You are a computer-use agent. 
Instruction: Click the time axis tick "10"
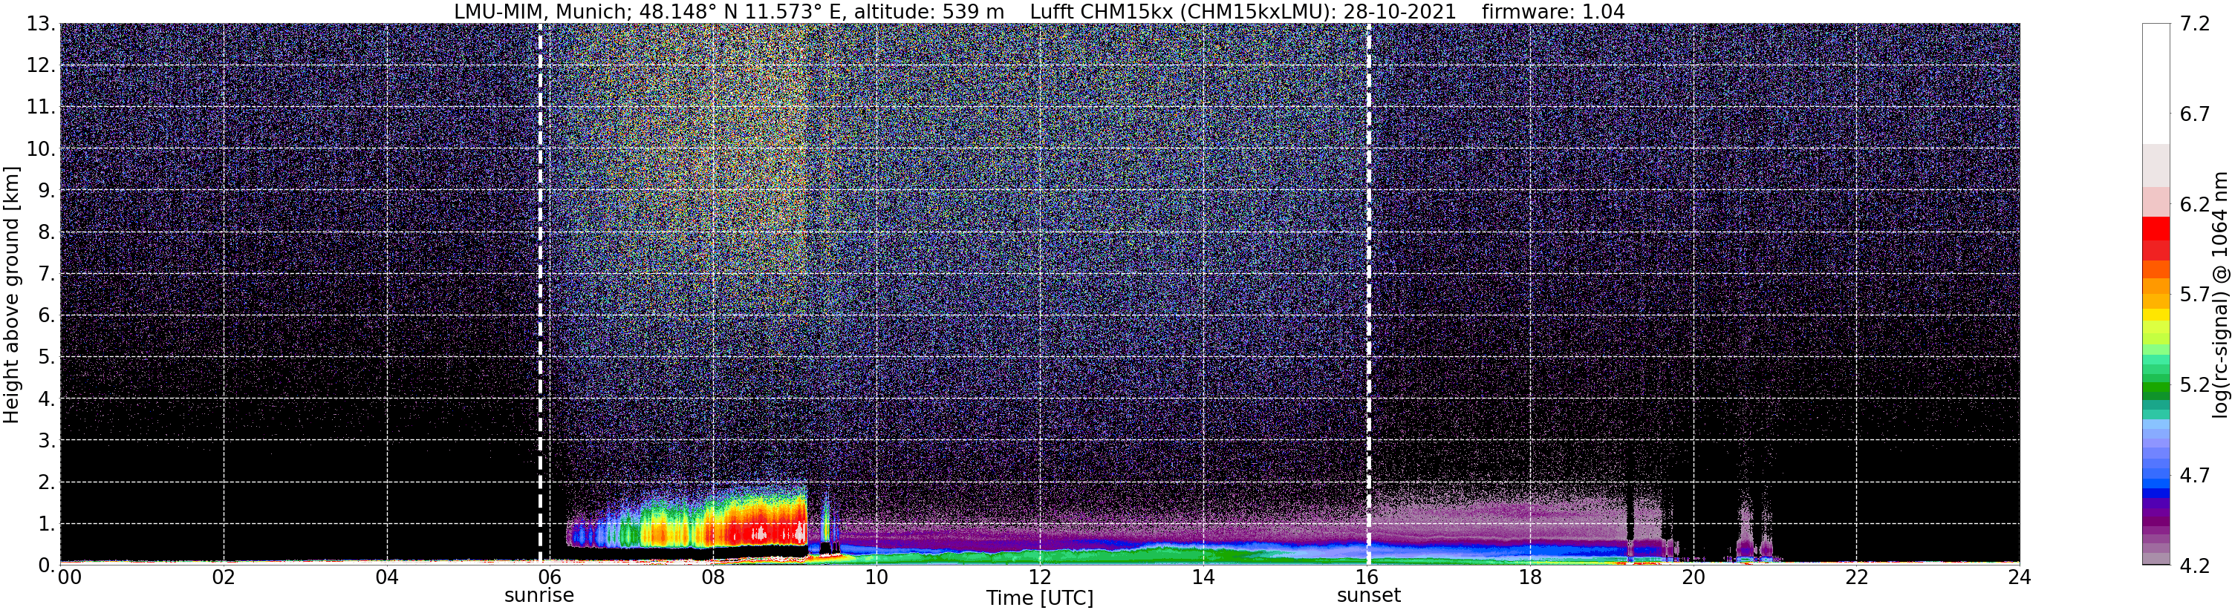[x=876, y=577]
